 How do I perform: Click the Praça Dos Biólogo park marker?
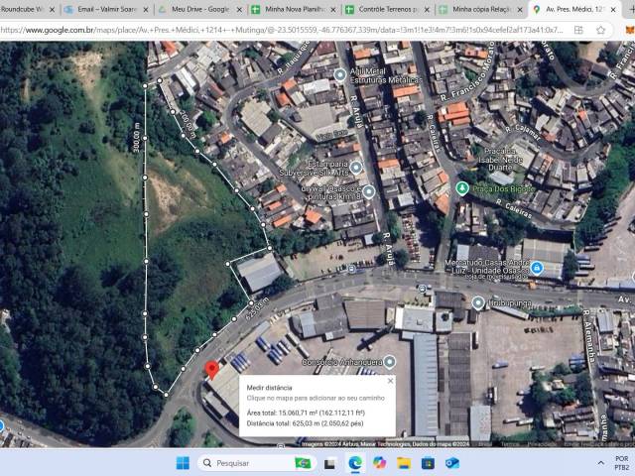point(461,188)
